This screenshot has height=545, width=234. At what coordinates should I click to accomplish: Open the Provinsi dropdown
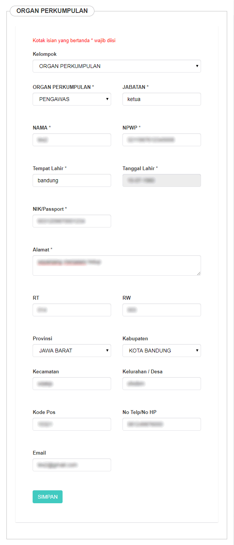pyautogui.click(x=72, y=351)
